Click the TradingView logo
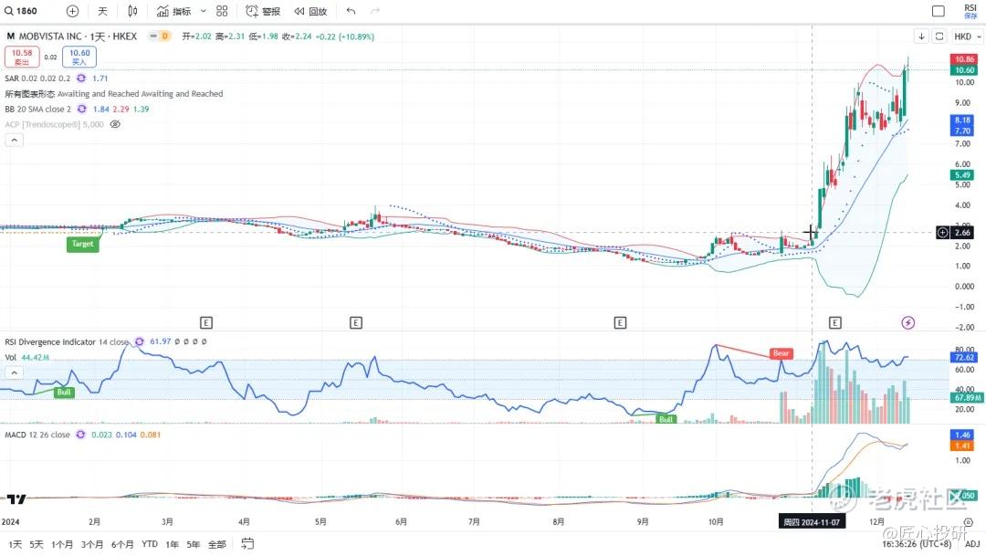 pyautogui.click(x=16, y=498)
